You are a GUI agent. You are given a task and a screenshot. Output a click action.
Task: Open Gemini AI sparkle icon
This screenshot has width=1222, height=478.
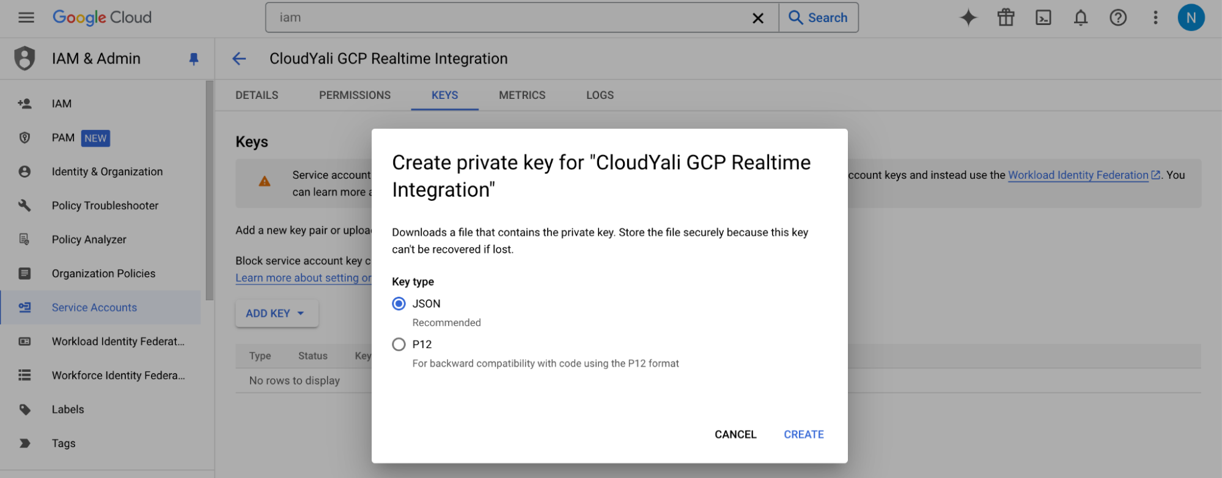pos(968,18)
